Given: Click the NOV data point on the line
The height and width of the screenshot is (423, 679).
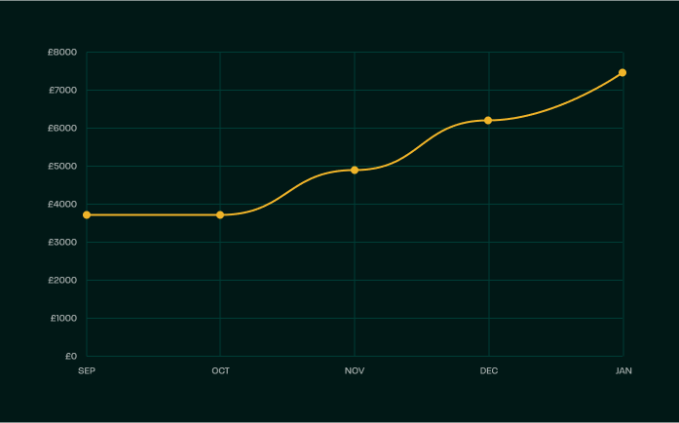Looking at the screenshot, I should coord(355,170).
